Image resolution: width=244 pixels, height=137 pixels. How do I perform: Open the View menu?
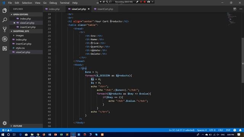pyautogui.click(x=38, y=3)
